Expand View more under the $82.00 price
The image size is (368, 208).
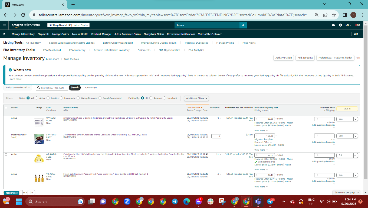tap(261, 131)
